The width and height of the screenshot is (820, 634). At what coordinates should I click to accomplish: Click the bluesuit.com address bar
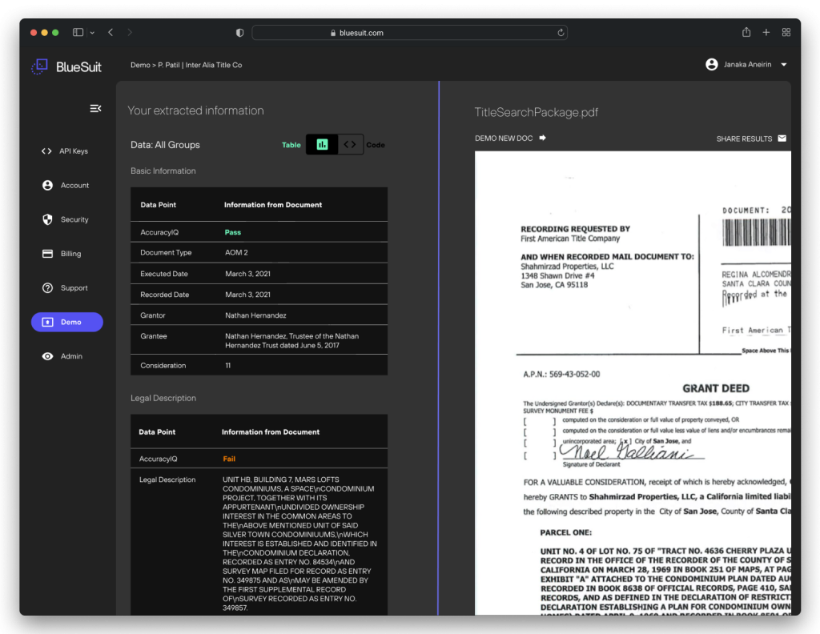coord(409,32)
